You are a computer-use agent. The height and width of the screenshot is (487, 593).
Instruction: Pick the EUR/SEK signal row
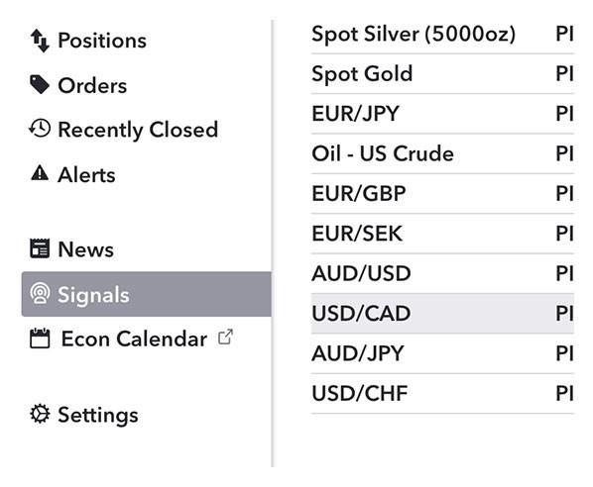point(442,234)
